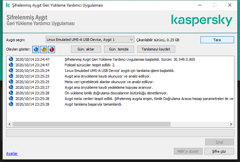Click the log's right scroll arrow
The height and width of the screenshot is (162, 240).
[x=231, y=124]
